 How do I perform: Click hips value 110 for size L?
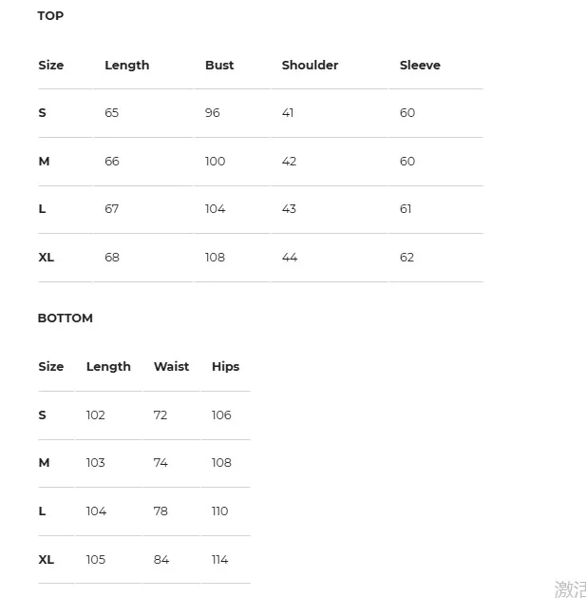(219, 511)
